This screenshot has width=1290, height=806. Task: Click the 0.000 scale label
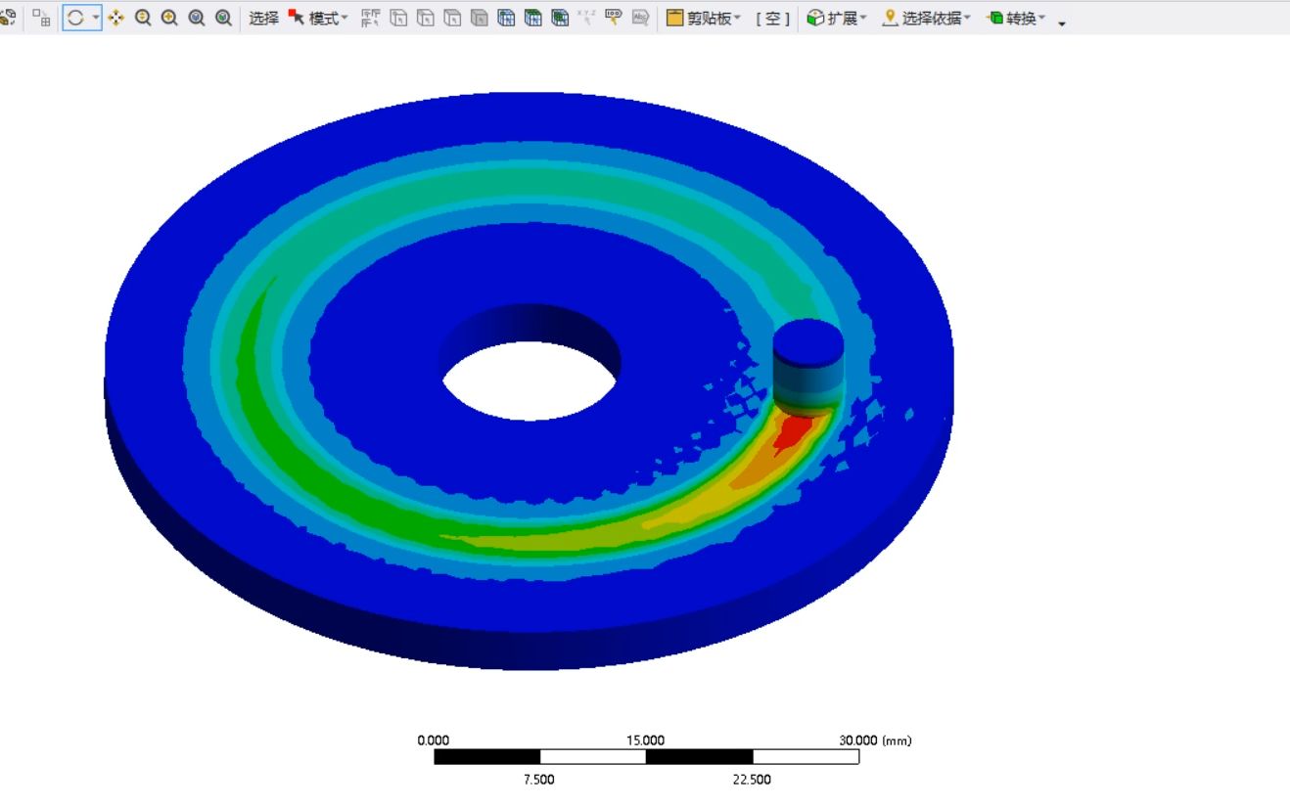click(x=434, y=740)
